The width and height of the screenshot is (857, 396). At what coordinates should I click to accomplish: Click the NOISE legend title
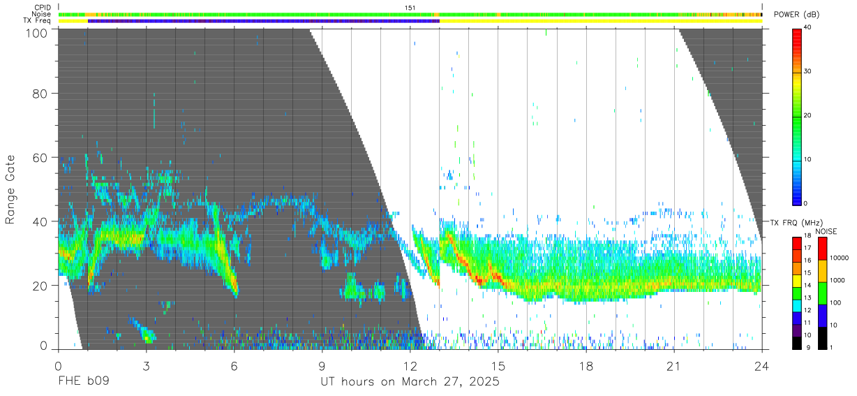point(826,231)
